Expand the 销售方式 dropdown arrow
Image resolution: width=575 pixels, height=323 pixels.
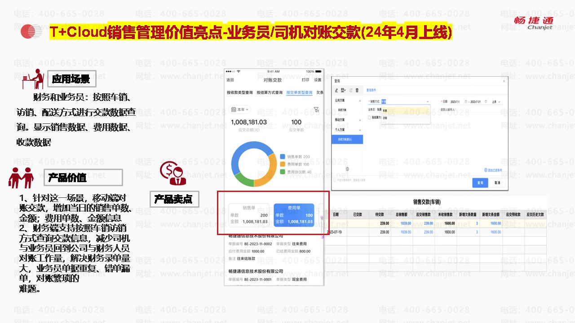[x=427, y=102]
